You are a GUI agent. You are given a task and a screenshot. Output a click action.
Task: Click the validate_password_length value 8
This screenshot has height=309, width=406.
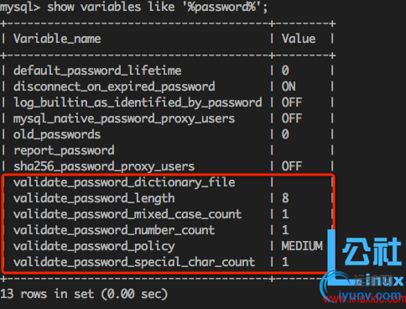click(285, 198)
